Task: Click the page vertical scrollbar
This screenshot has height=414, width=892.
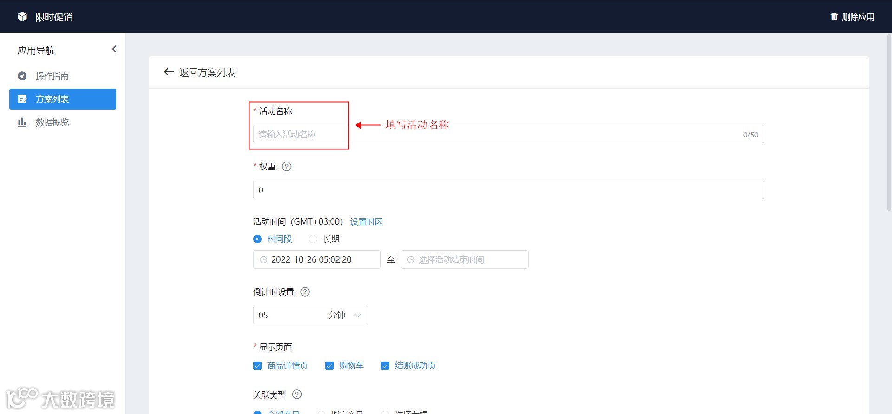Action: coord(889,122)
